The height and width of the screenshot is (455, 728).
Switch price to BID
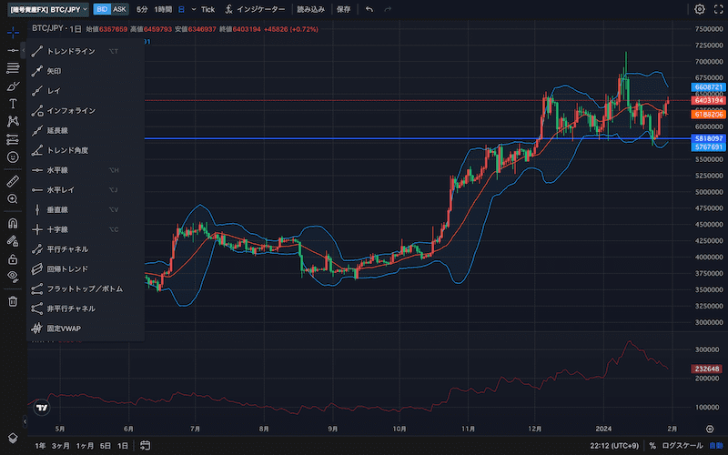pyautogui.click(x=102, y=9)
